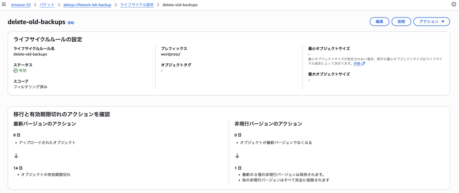Click the 情報 link beside the title

click(x=71, y=22)
